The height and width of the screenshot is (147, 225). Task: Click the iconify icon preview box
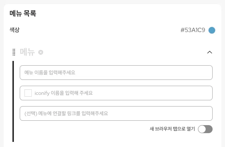[28, 93]
